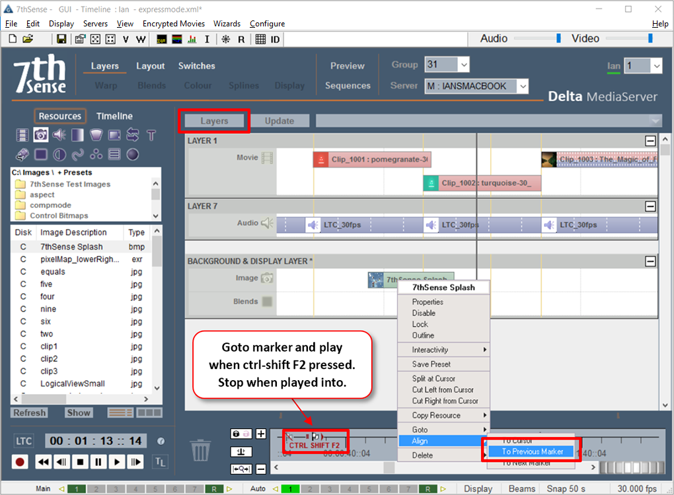Open the bar-chart statistics toolbar icon
This screenshot has width=674, height=495.
[192, 40]
